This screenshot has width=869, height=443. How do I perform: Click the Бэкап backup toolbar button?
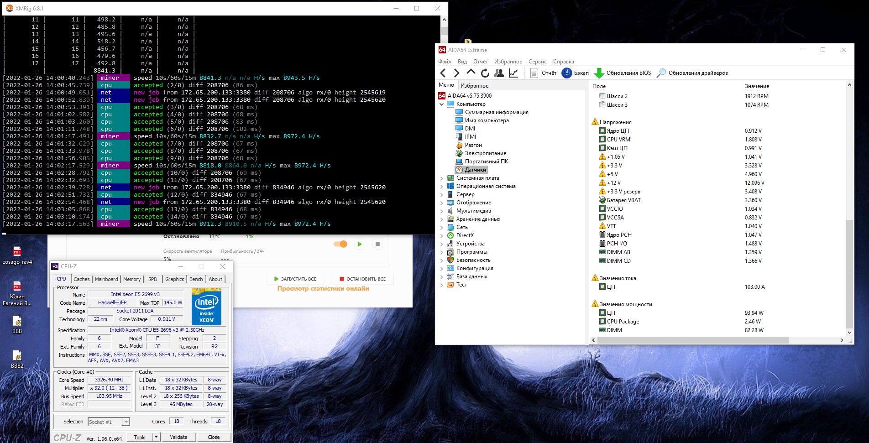tap(575, 73)
